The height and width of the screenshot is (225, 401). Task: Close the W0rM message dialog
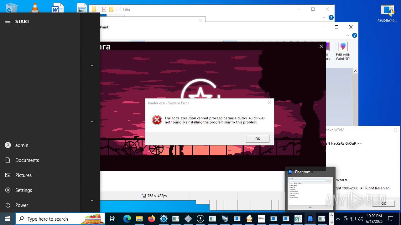[395, 130]
